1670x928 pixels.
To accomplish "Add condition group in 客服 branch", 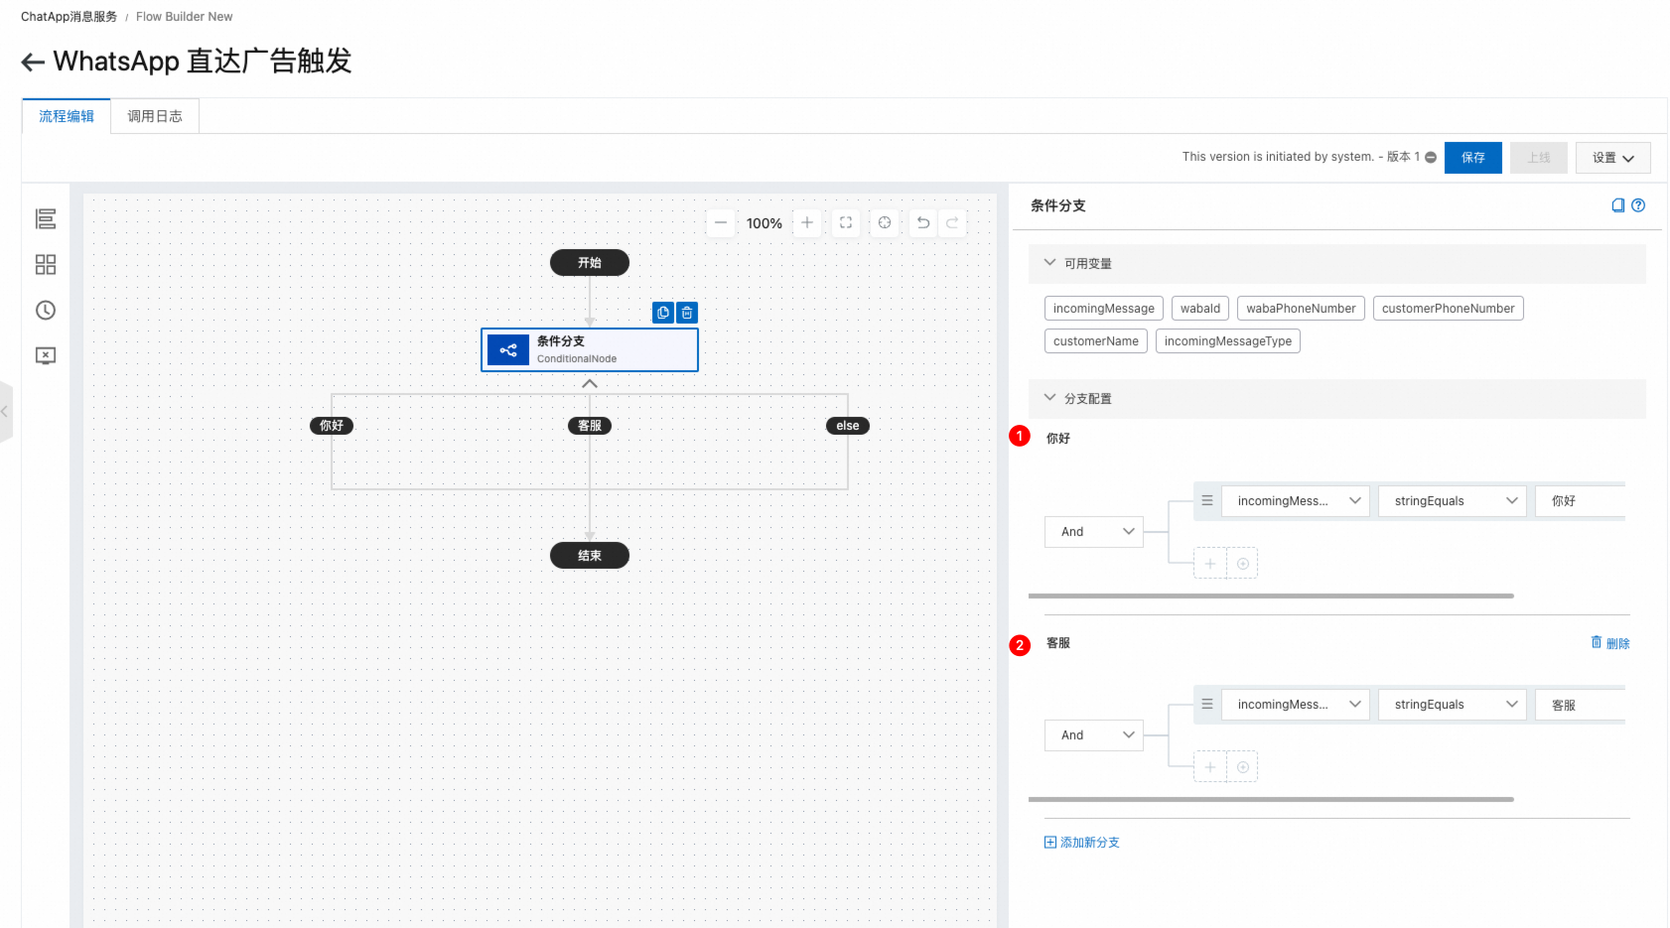I will click(x=1243, y=767).
